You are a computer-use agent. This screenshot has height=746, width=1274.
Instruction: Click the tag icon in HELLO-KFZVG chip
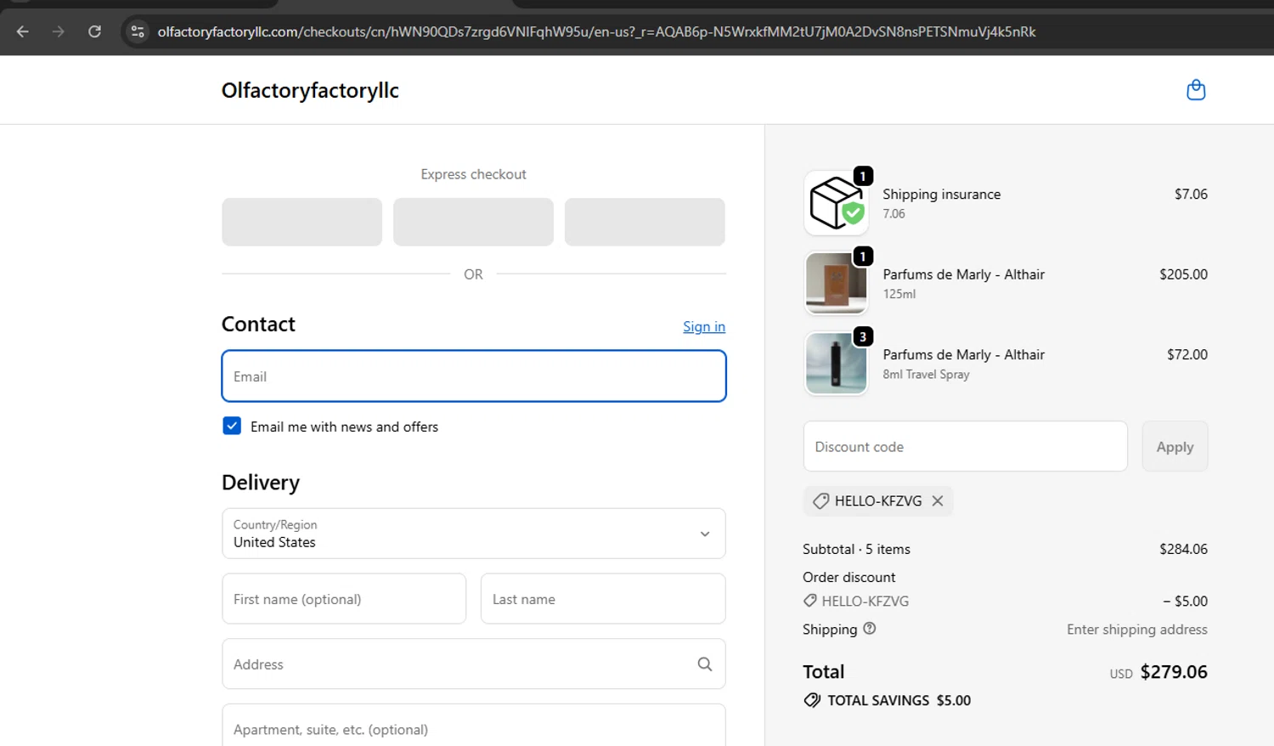pyautogui.click(x=820, y=501)
